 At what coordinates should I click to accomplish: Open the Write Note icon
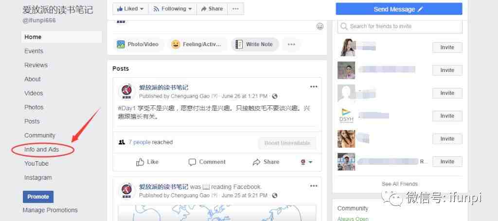[239, 44]
